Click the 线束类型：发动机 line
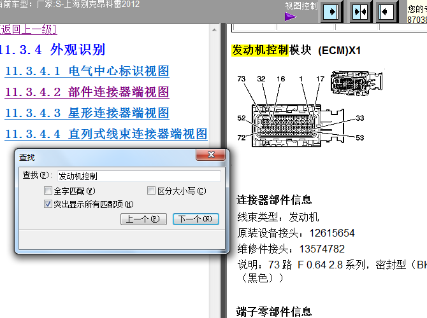The width and height of the screenshot is (427, 318). [x=278, y=217]
